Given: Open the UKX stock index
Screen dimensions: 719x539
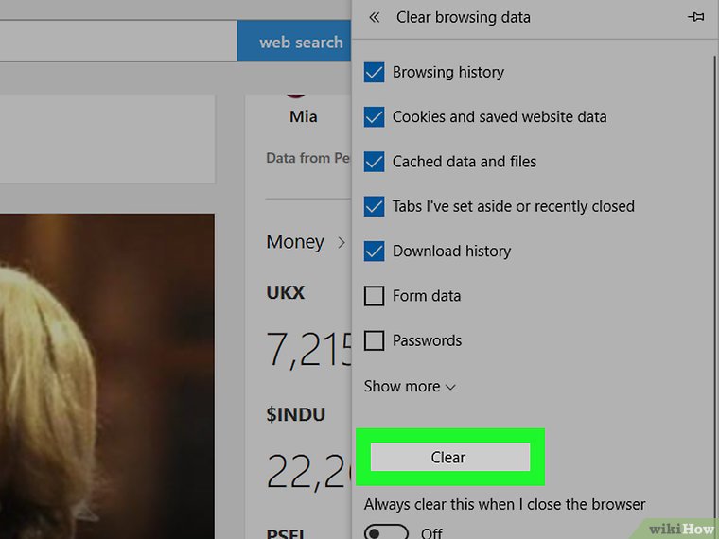Looking at the screenshot, I should [x=285, y=292].
